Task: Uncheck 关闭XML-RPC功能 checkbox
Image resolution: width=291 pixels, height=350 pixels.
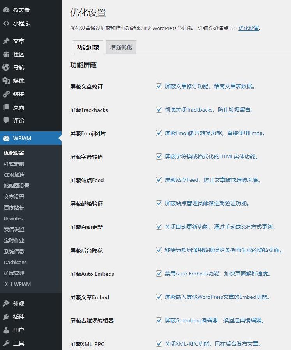Action: coord(159,344)
